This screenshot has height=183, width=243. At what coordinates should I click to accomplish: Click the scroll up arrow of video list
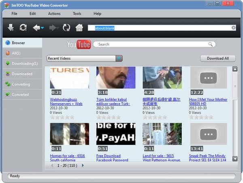pyautogui.click(x=235, y=69)
